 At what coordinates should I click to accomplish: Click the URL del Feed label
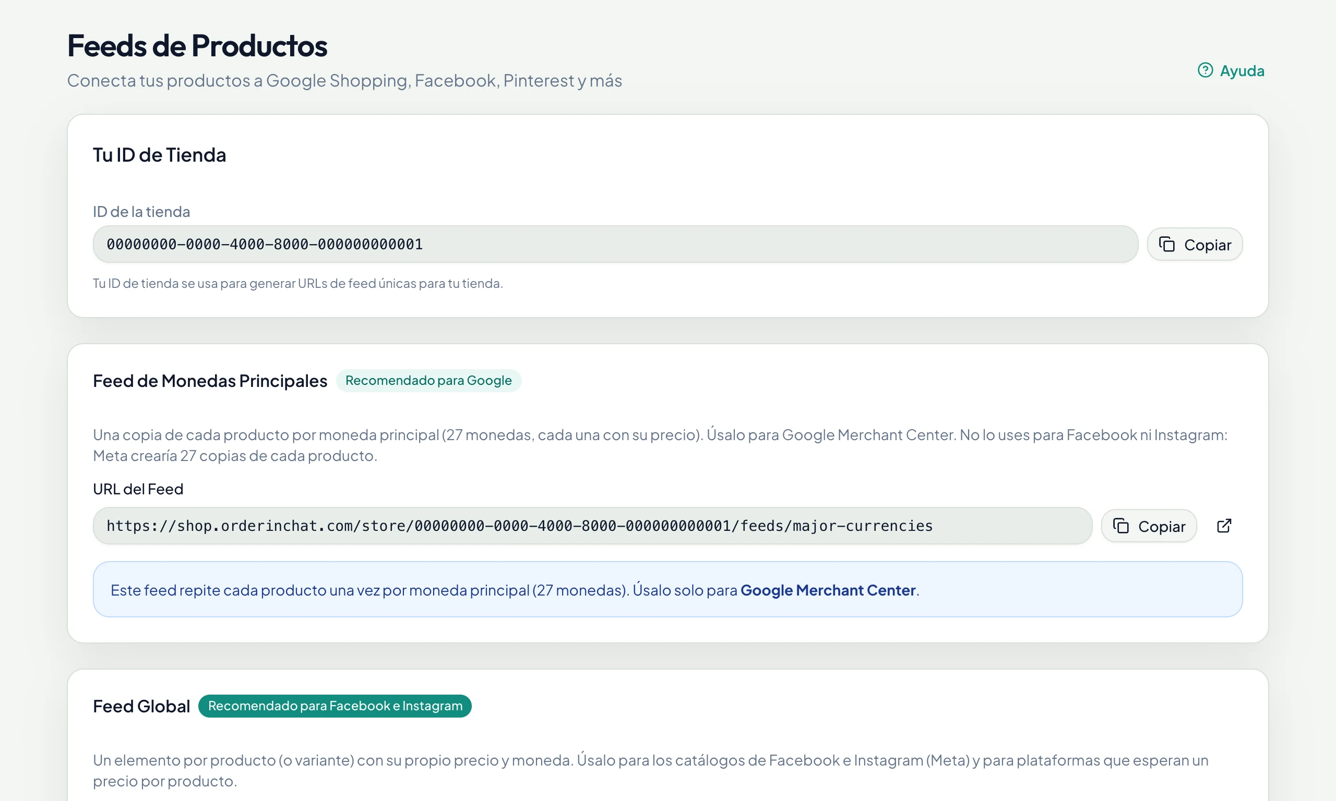point(138,489)
